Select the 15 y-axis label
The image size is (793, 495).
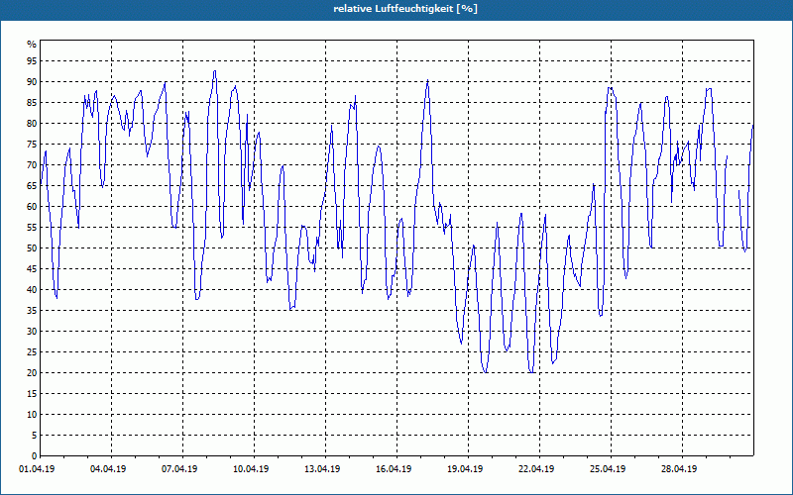pos(32,393)
